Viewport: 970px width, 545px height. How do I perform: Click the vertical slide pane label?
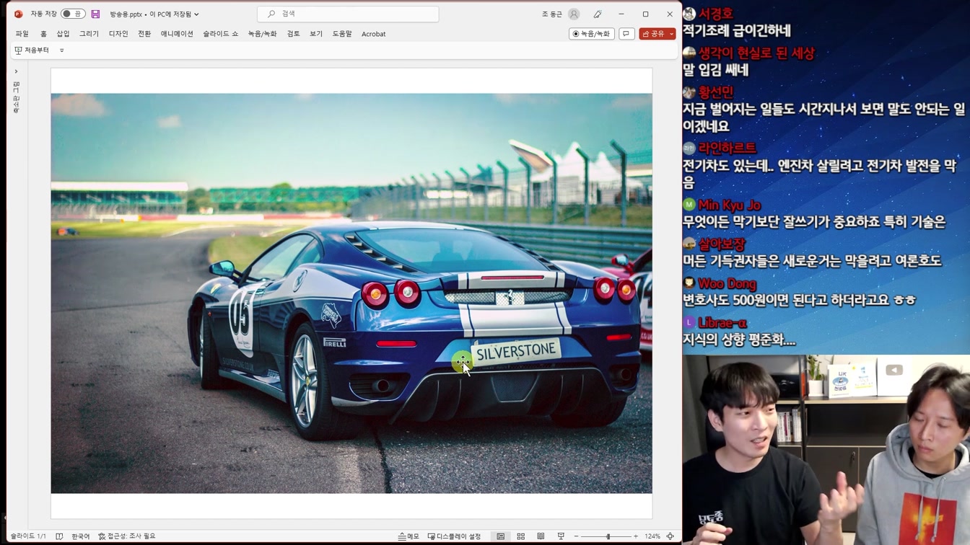16,98
